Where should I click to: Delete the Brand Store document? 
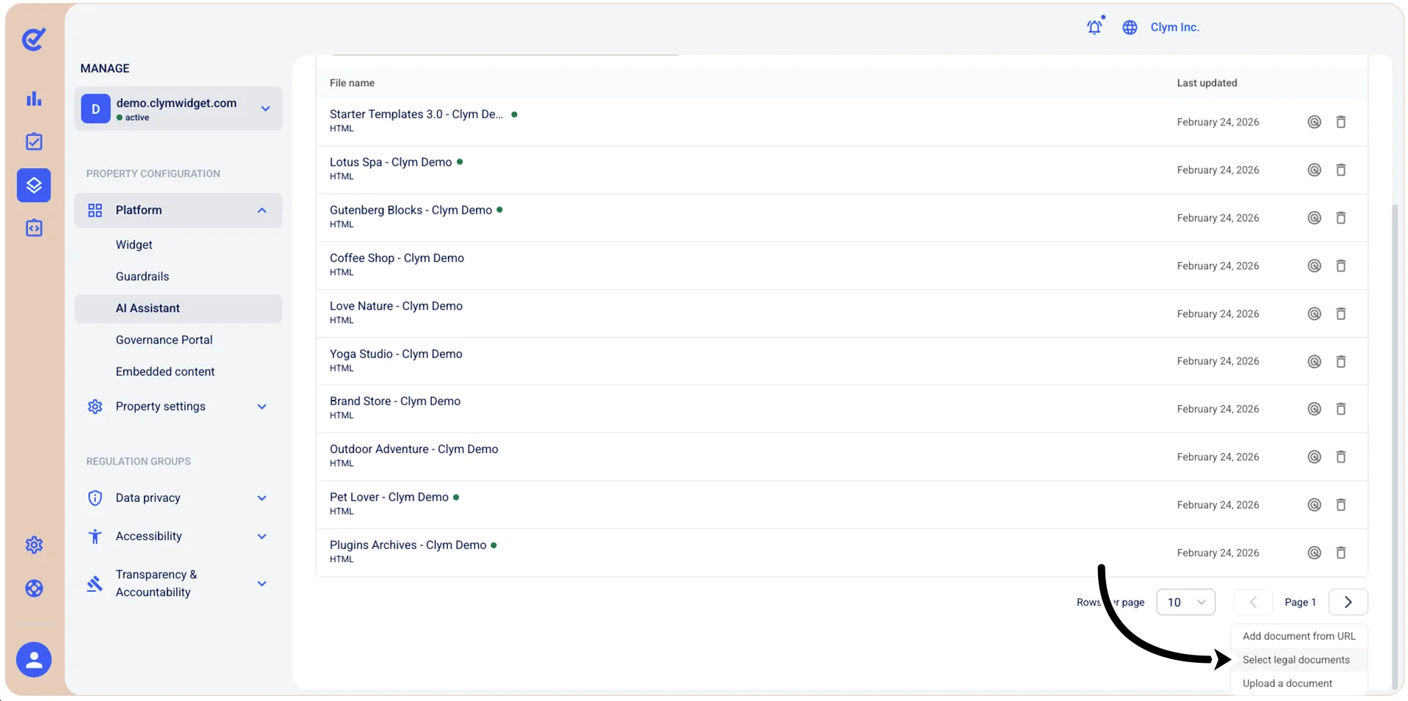coord(1340,409)
